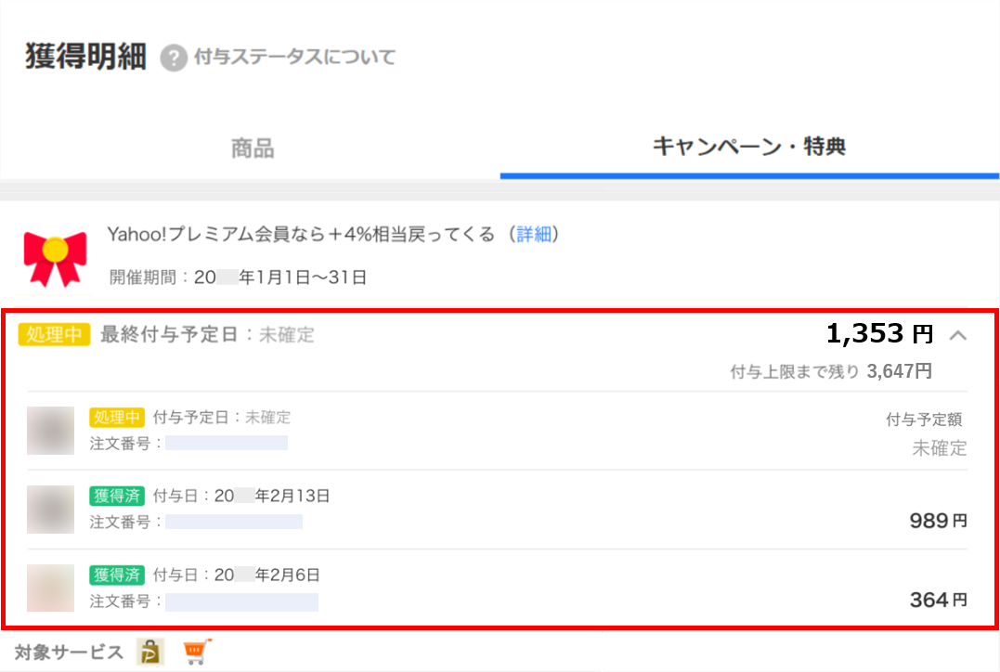Click the red ribbon campaign icon

[55, 258]
